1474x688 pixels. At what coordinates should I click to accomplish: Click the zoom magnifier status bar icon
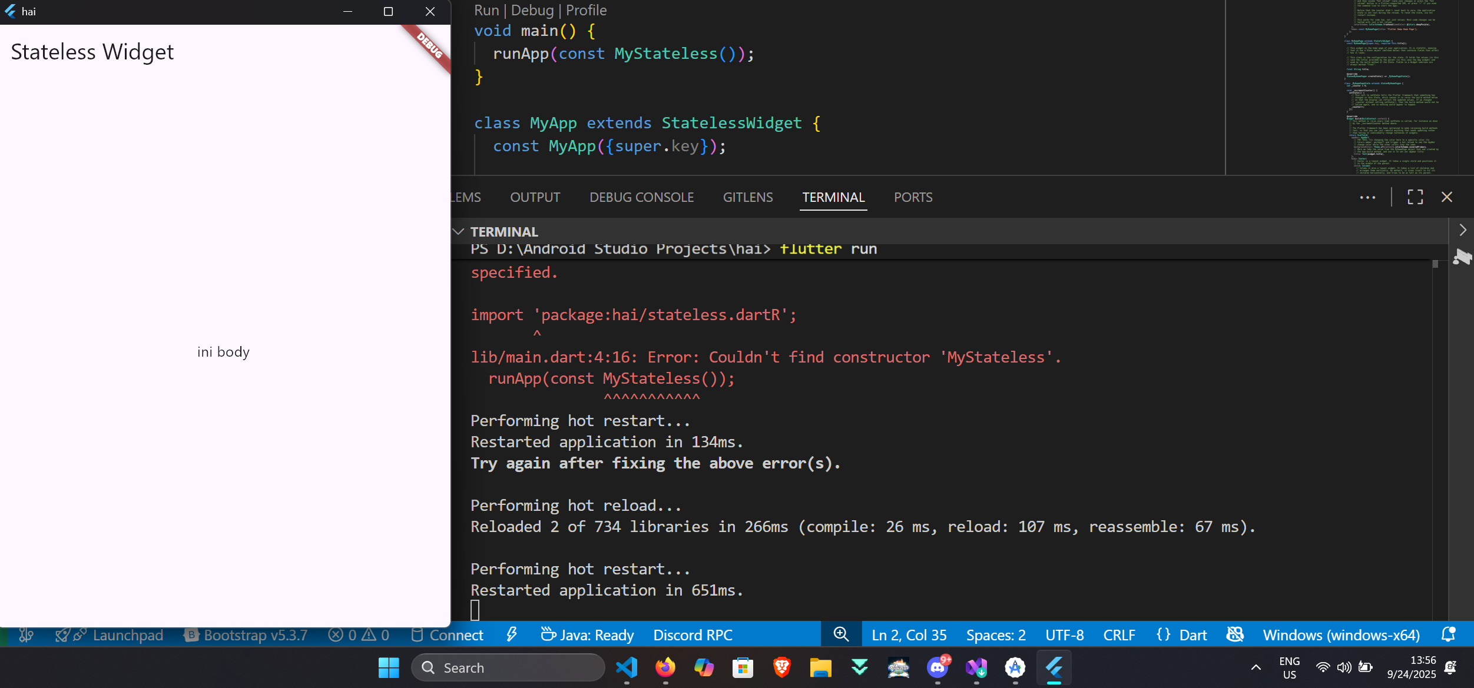click(841, 634)
